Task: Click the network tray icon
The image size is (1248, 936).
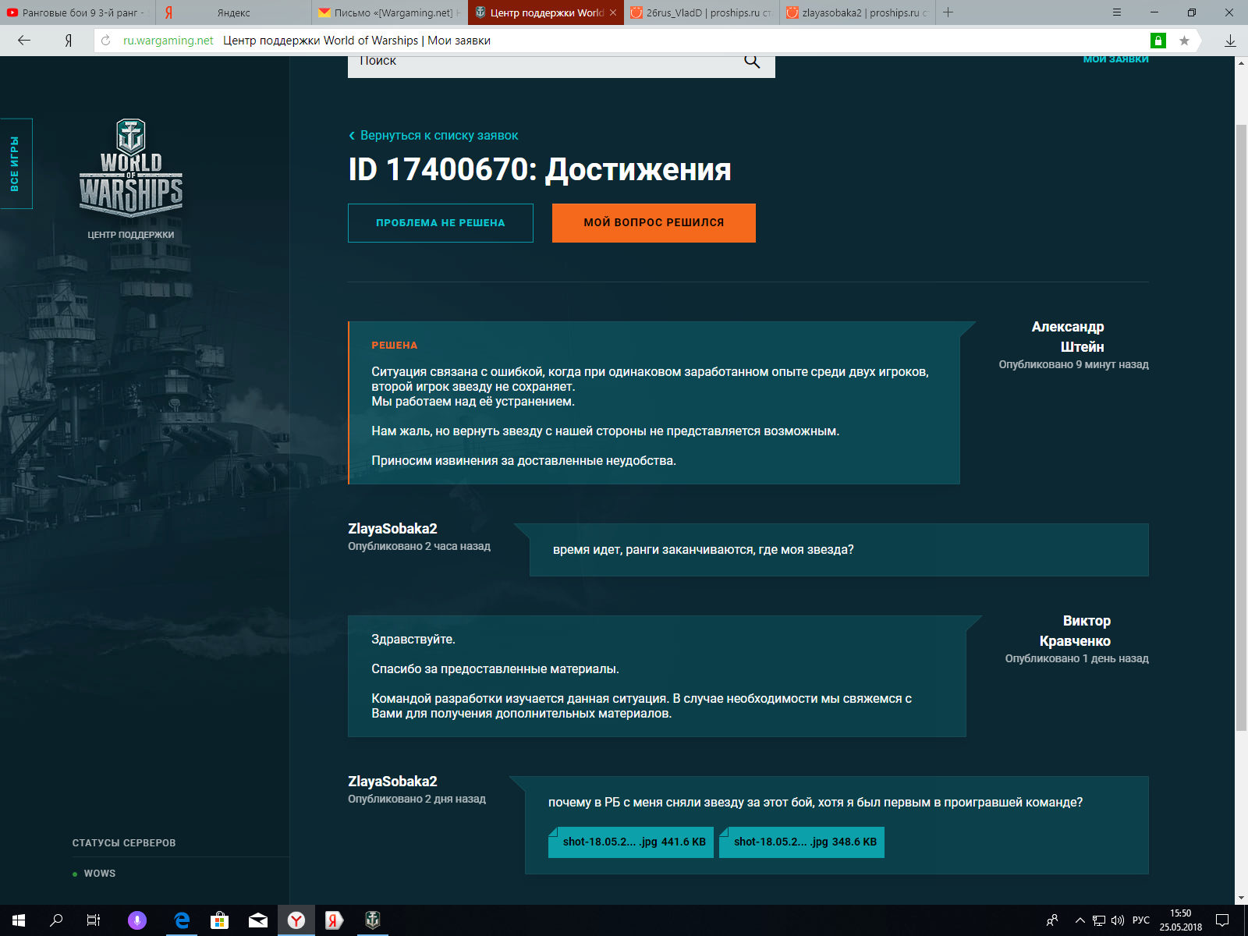Action: [1099, 920]
